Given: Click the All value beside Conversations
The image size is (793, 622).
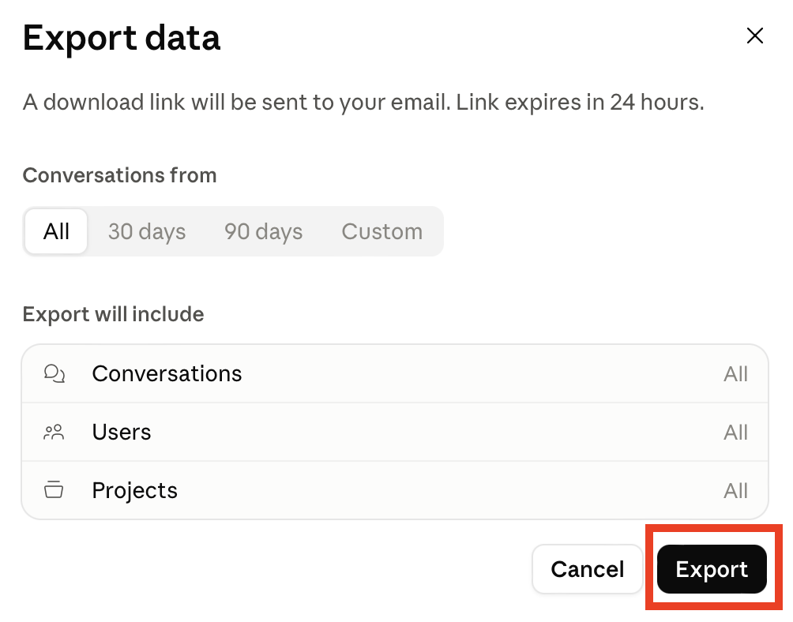Looking at the screenshot, I should point(735,374).
